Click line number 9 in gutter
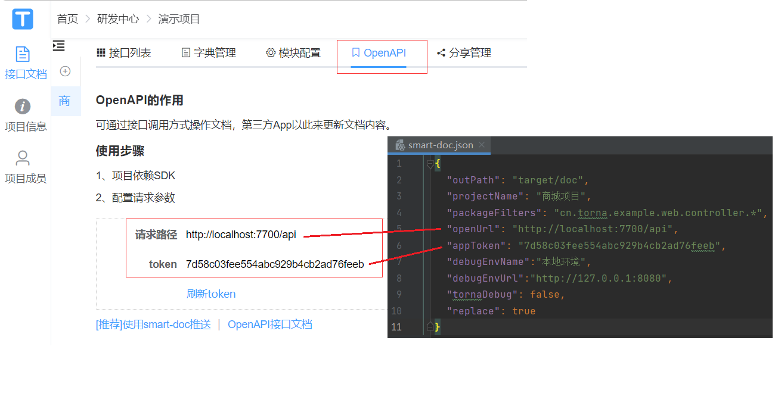 399,295
